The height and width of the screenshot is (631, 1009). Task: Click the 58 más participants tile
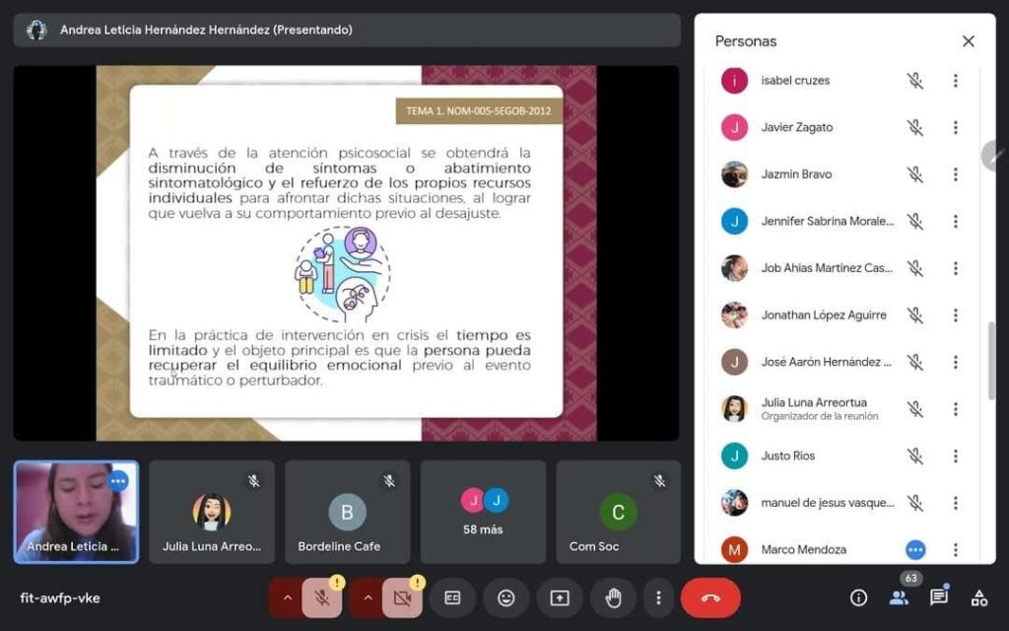click(483, 512)
